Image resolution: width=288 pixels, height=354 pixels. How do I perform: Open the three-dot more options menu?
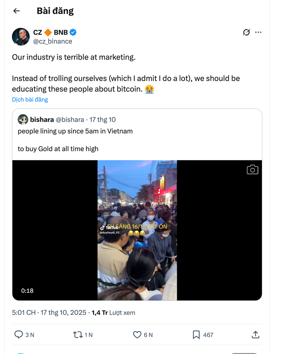[258, 32]
